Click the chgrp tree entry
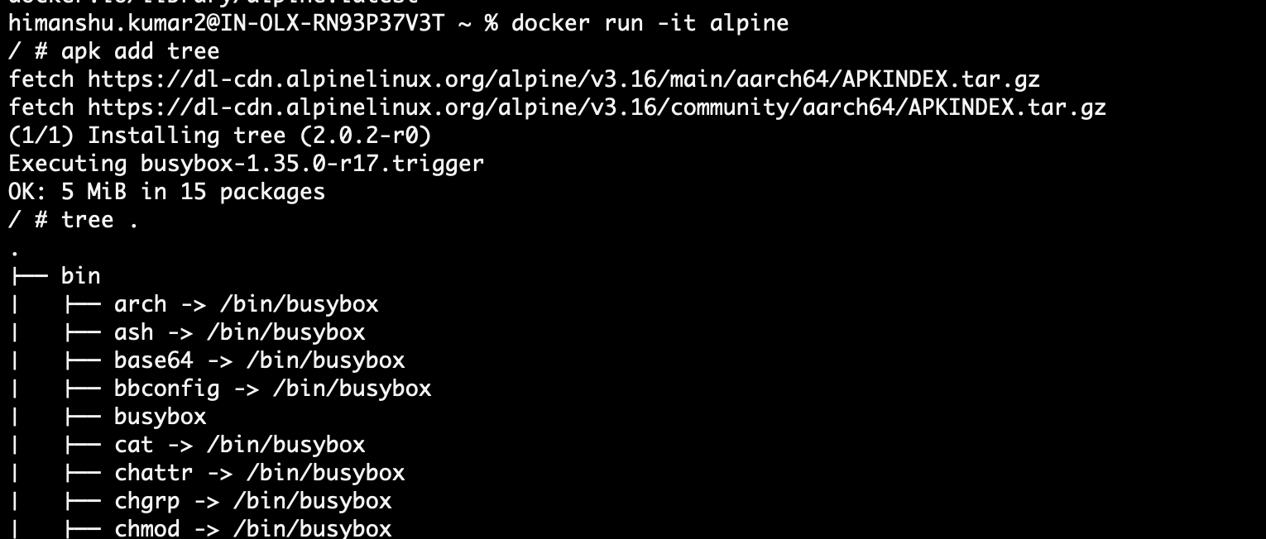The height and width of the screenshot is (539, 1266). (252, 501)
